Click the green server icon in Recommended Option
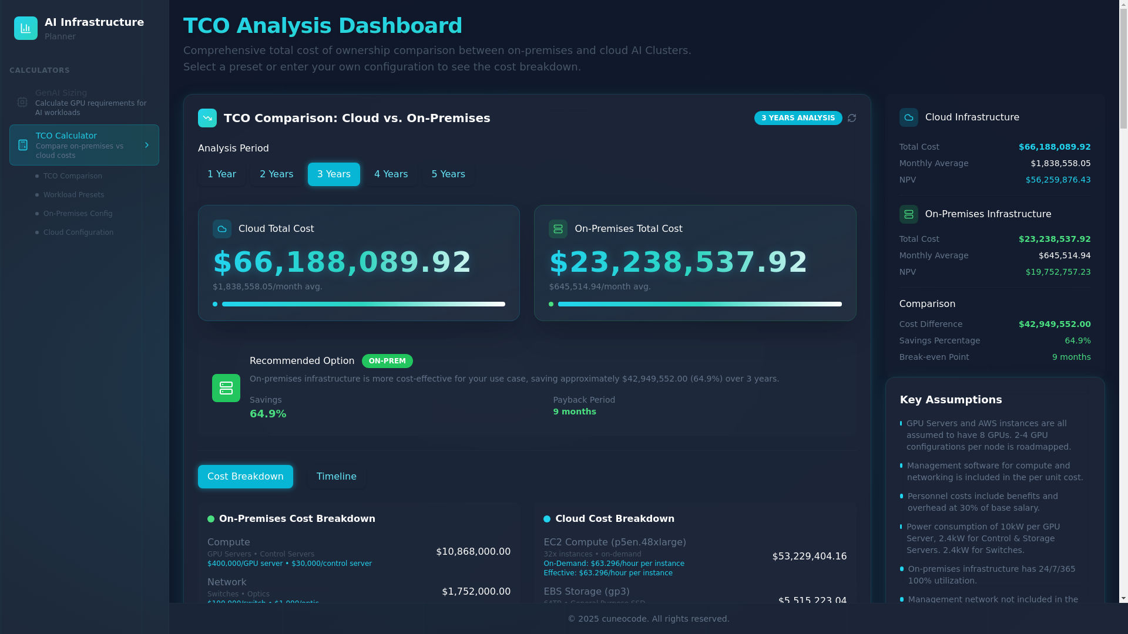 pyautogui.click(x=226, y=388)
